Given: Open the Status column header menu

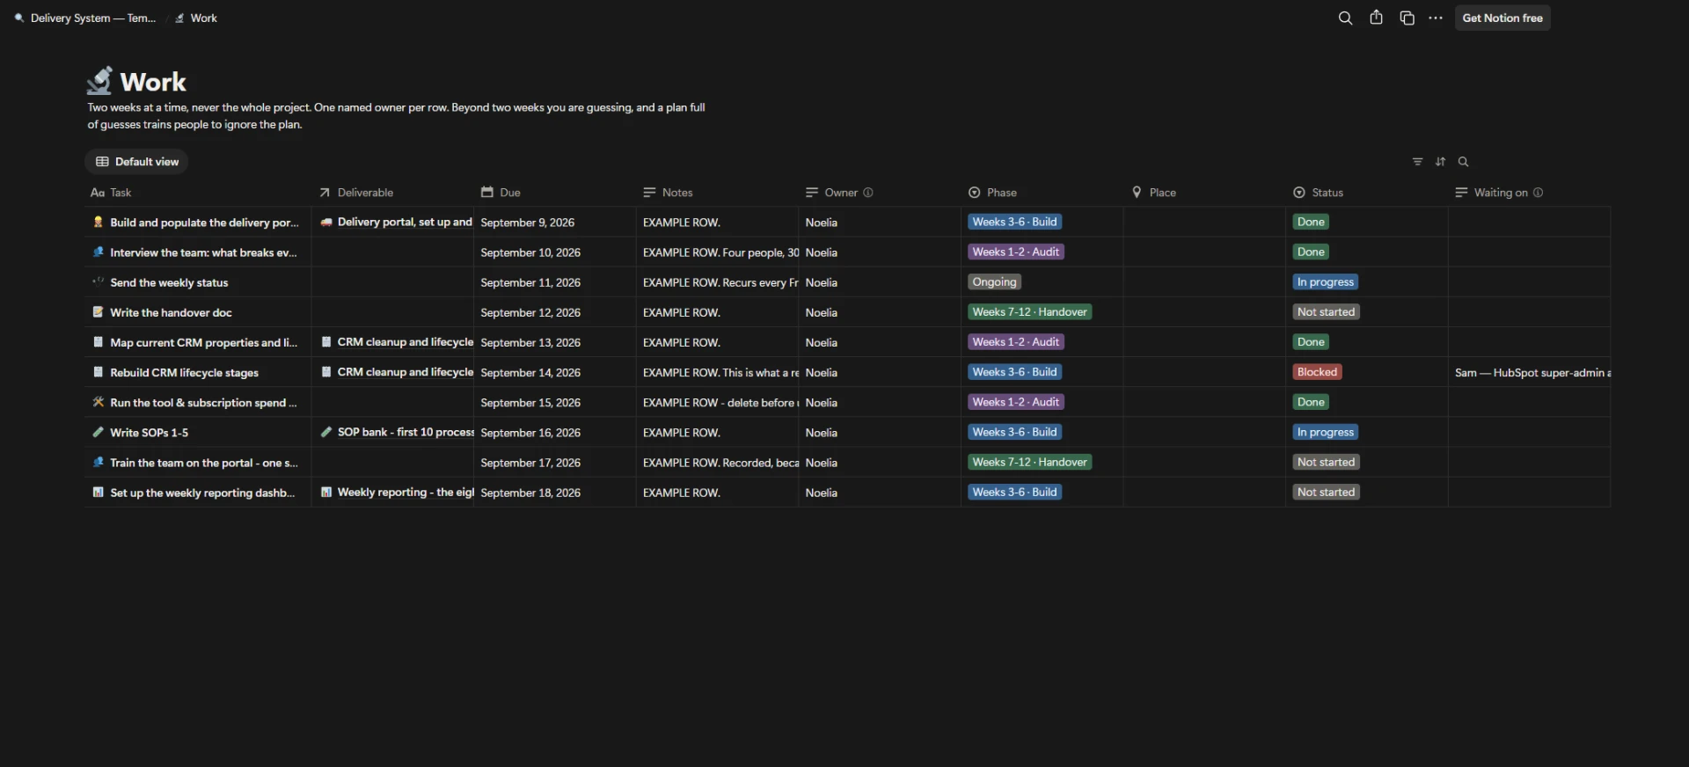Looking at the screenshot, I should 1319,193.
